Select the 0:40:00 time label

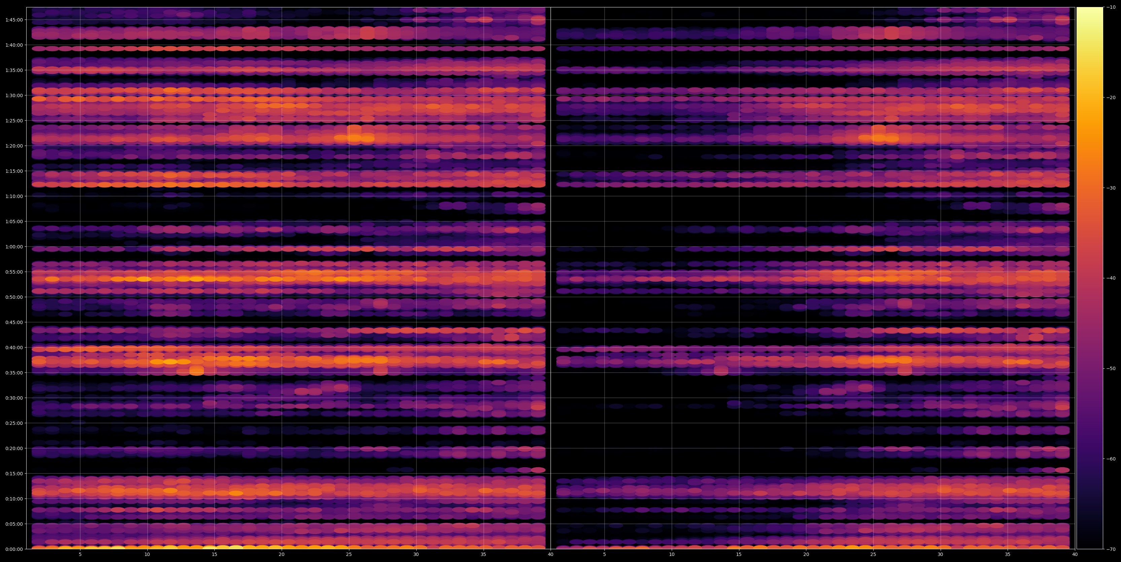(x=14, y=347)
